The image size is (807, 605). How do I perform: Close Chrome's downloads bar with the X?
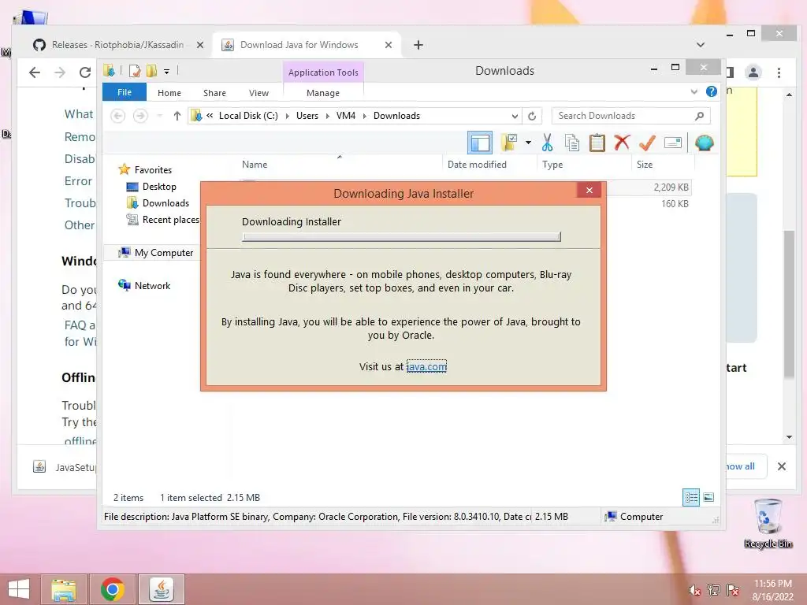782,466
